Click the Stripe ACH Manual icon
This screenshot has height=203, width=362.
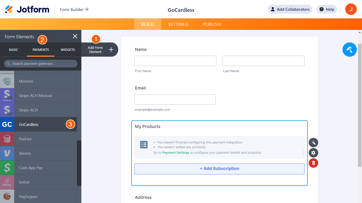tap(7, 95)
